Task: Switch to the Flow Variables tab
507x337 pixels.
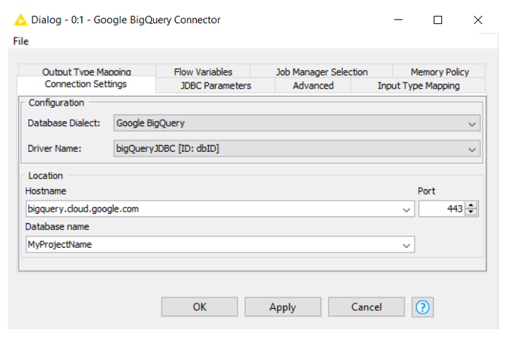Action: [203, 72]
